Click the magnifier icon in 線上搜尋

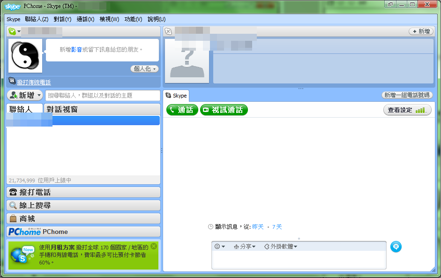click(x=13, y=205)
